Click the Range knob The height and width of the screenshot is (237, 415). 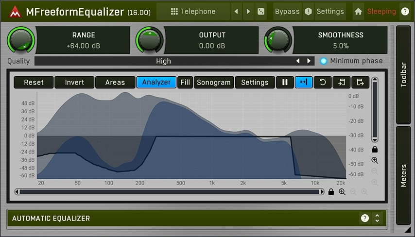[x=21, y=40]
